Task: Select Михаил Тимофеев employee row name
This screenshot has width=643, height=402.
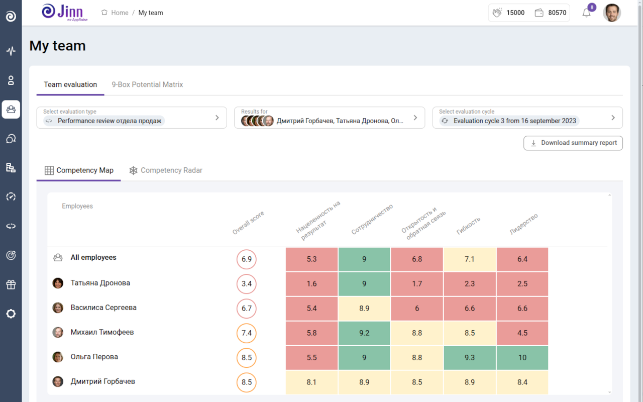Action: coord(102,332)
